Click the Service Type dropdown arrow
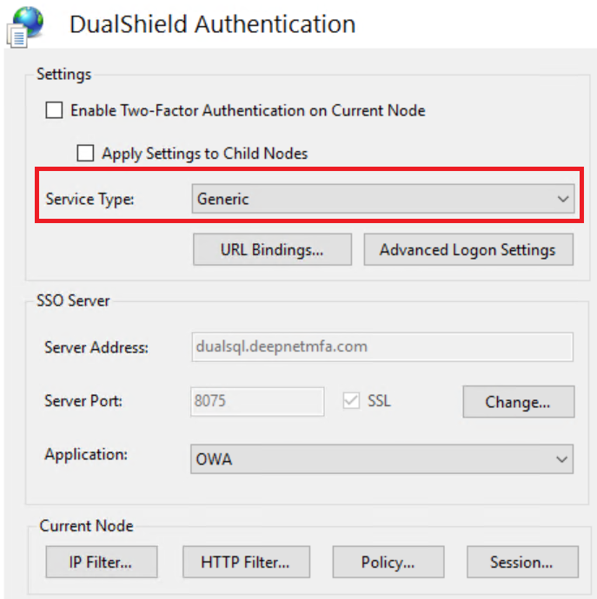597x599 pixels. (562, 200)
